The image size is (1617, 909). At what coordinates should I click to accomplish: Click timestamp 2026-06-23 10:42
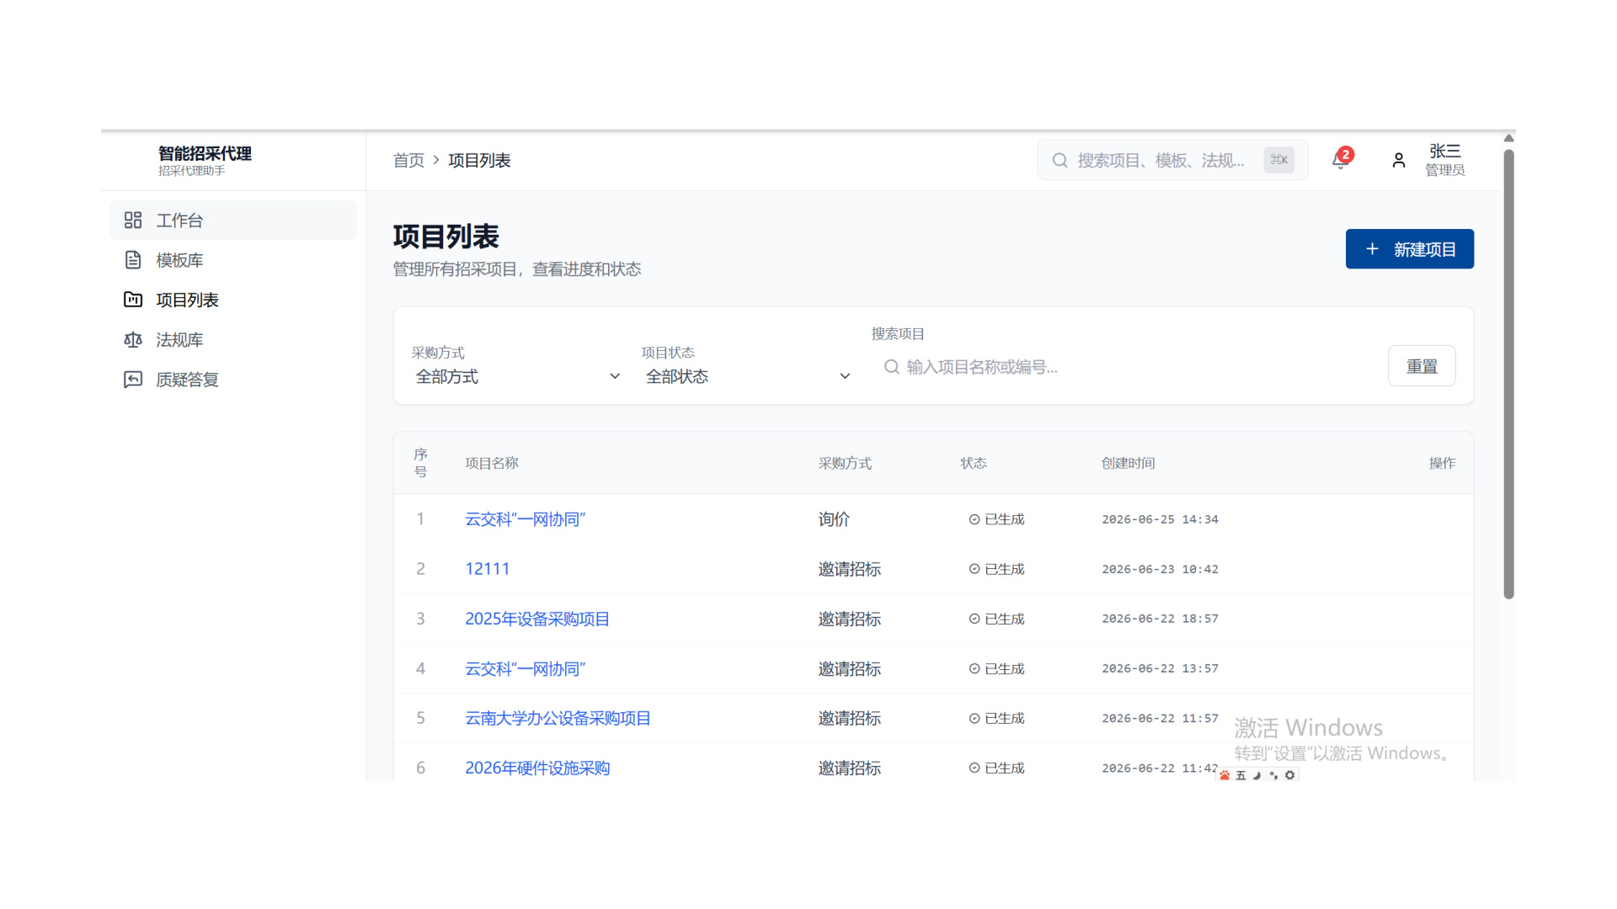(x=1160, y=569)
